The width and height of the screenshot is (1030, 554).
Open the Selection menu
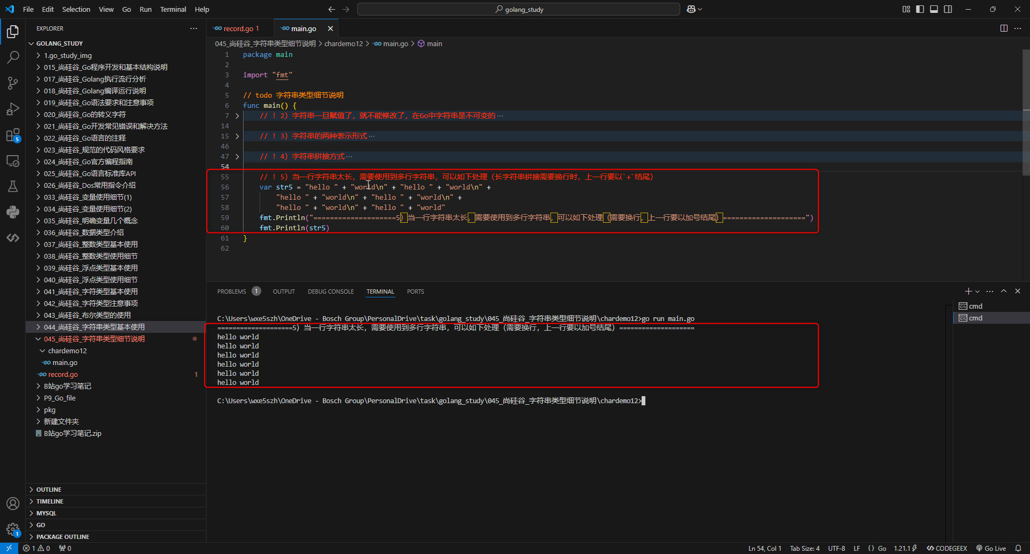coord(76,9)
